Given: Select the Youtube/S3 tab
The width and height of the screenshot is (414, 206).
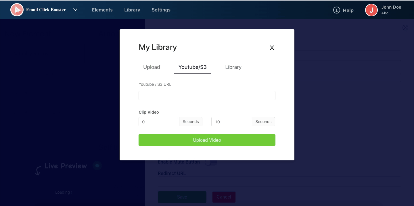Looking at the screenshot, I should 192,67.
